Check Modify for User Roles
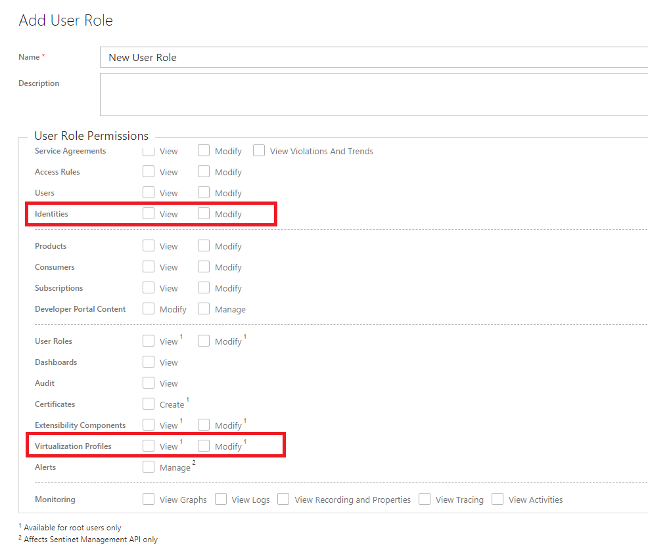Screen dimensions: 648x552 click(x=204, y=341)
